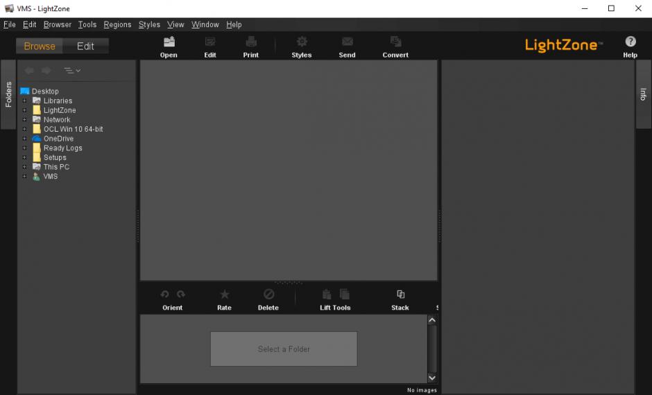This screenshot has height=395, width=652.
Task: Minimize the LightZone window
Action: click(x=585, y=8)
